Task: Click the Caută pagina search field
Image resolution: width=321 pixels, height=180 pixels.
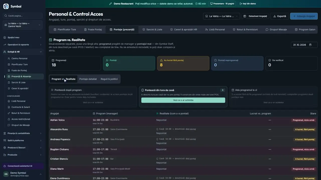Action: click(23, 16)
